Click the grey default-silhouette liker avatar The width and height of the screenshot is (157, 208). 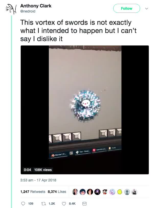(x=127, y=192)
